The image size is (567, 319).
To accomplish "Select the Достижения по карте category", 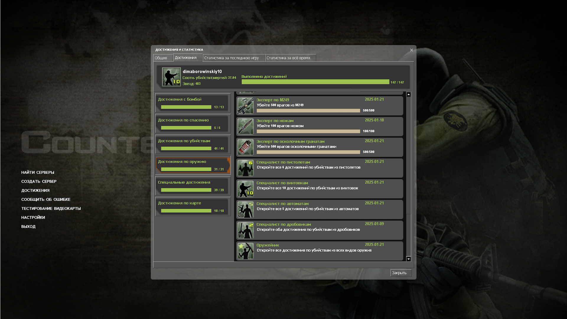I will pos(193,206).
